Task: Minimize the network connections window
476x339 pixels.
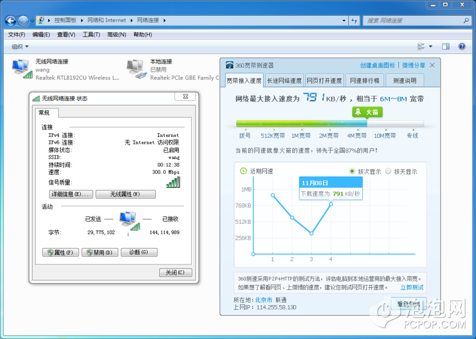Action: point(433,5)
